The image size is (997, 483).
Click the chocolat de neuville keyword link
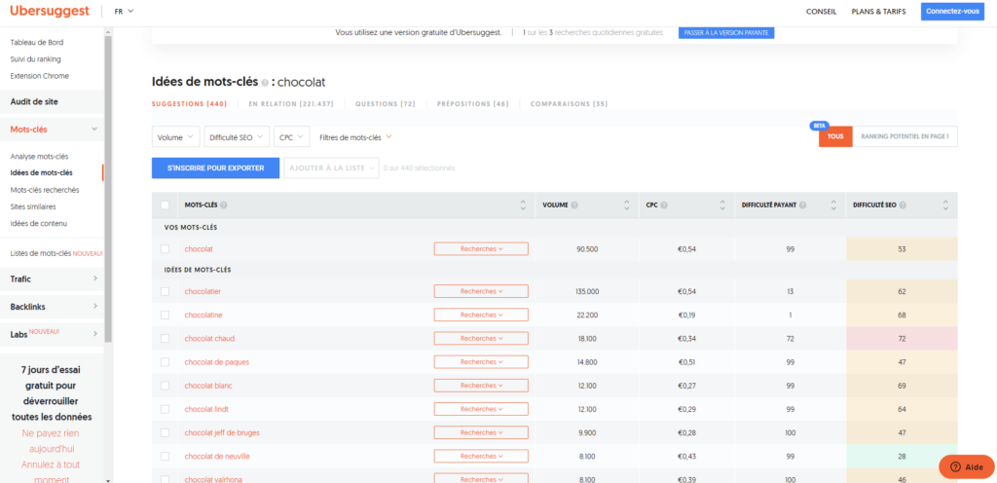[x=217, y=457]
